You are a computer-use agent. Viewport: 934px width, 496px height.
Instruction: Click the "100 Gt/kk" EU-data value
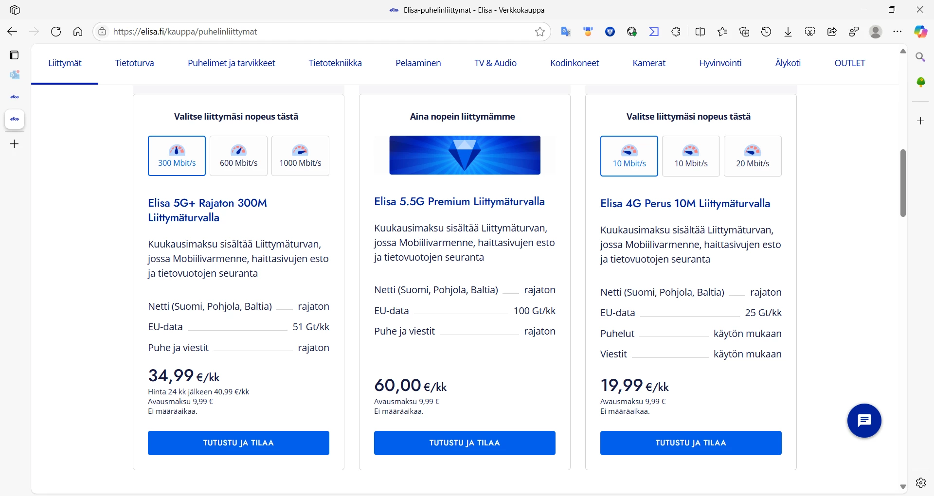click(x=534, y=311)
